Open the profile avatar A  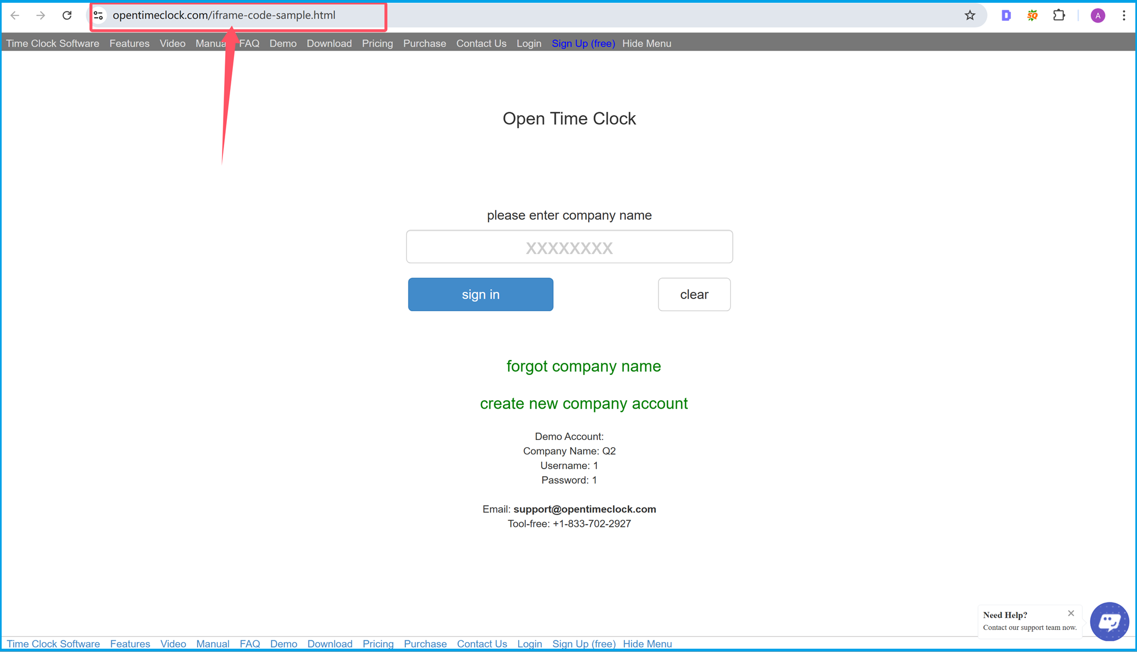(x=1098, y=15)
